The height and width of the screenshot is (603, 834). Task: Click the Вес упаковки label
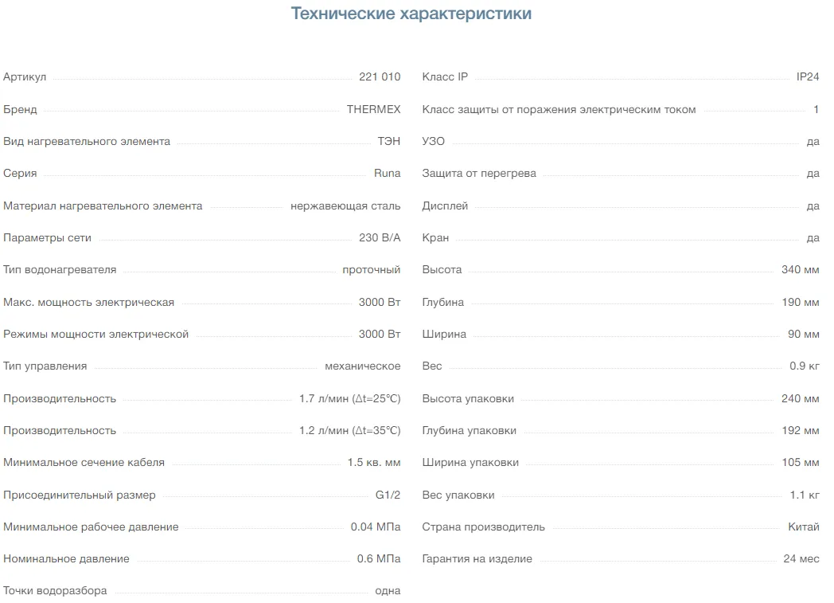click(x=458, y=495)
